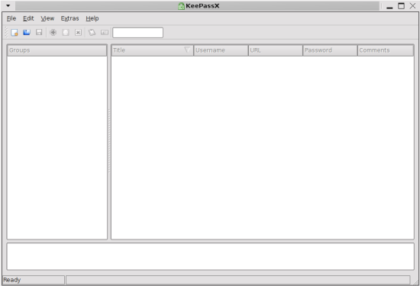Open the Edit menu

click(x=28, y=18)
